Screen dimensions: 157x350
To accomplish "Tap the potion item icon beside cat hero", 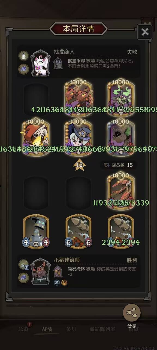I will click(x=23, y=56).
